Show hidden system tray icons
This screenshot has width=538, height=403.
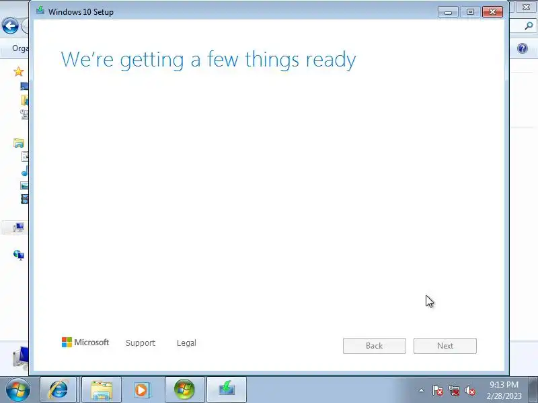coord(422,390)
